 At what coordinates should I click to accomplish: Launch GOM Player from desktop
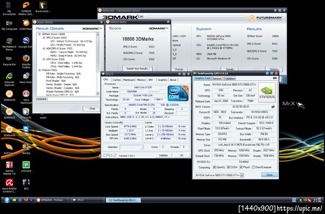tap(25, 25)
